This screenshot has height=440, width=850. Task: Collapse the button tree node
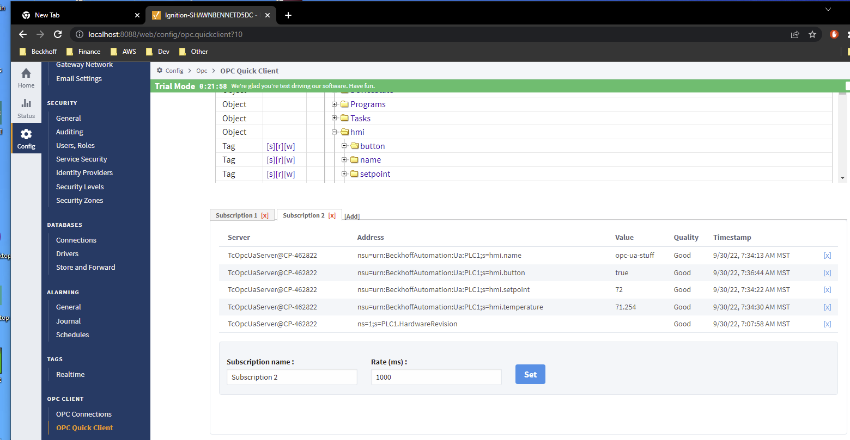(x=344, y=146)
